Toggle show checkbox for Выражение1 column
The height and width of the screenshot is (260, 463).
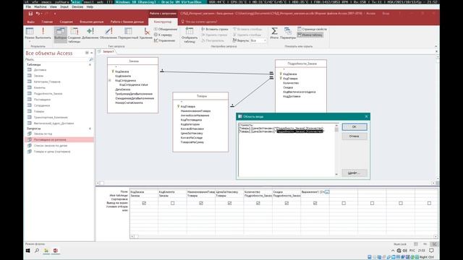[x=315, y=203]
